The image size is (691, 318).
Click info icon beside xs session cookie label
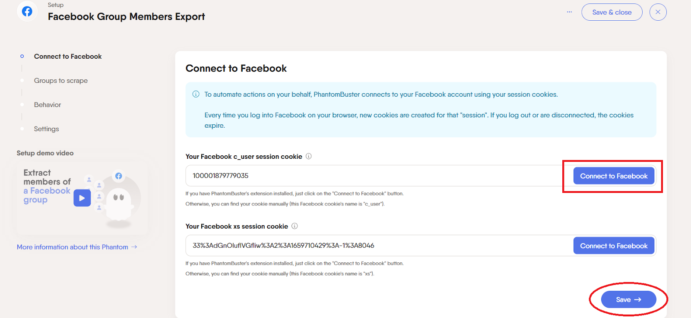295,226
